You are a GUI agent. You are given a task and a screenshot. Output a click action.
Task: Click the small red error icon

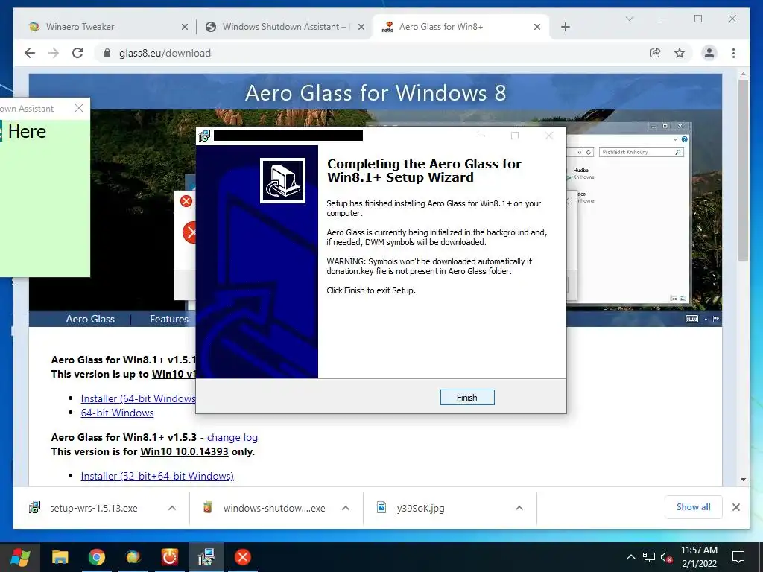186,201
